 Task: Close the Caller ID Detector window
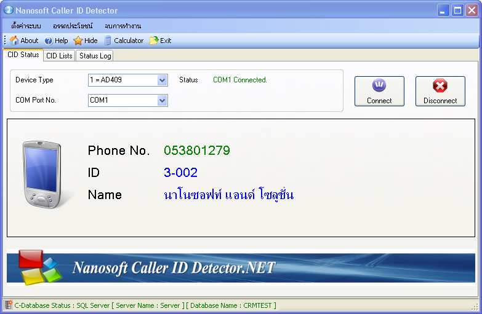(472, 10)
